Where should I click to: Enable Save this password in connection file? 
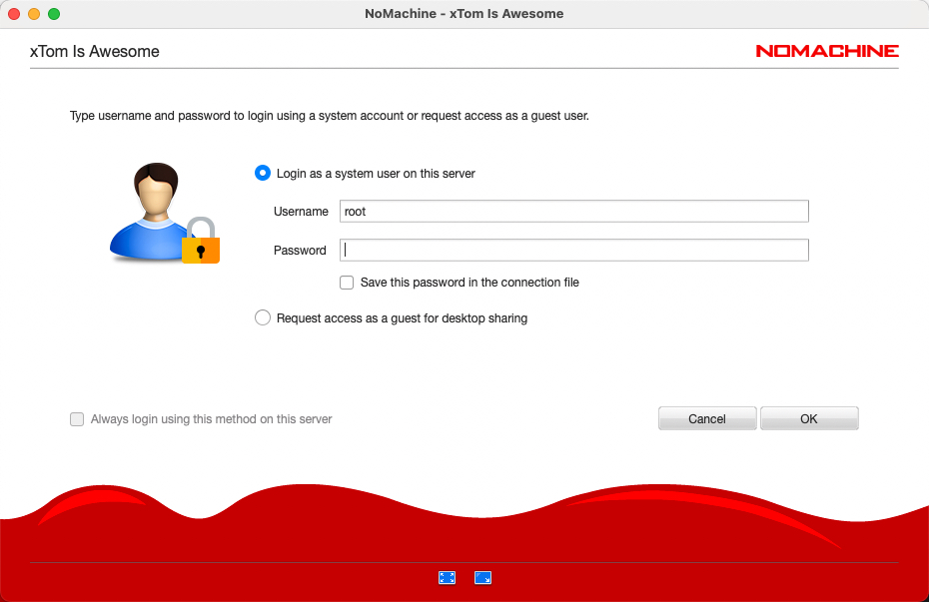(347, 283)
